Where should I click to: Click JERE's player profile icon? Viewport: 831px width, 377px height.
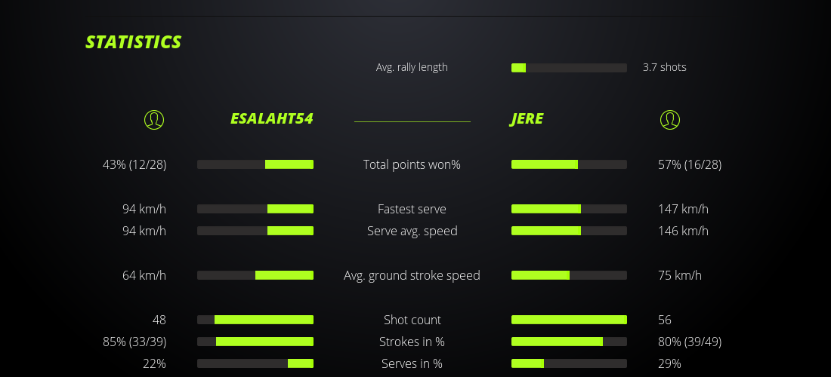coord(670,119)
